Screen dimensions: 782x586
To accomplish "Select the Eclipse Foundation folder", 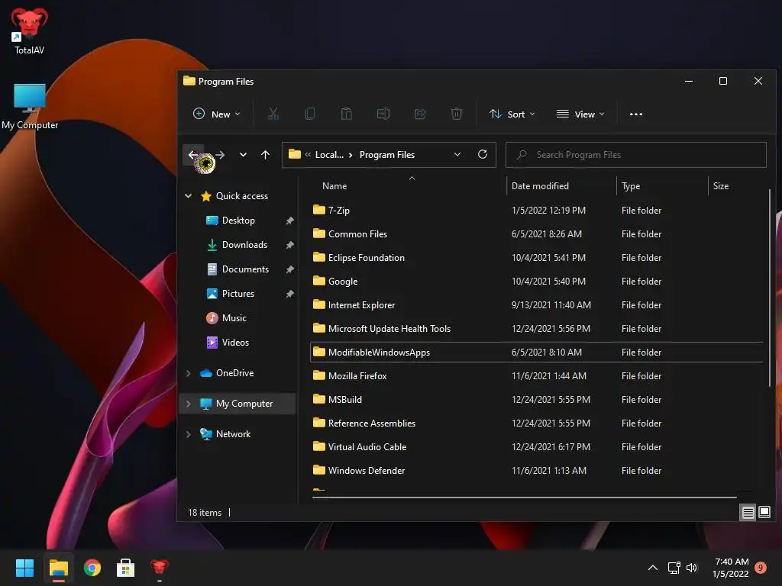I will tap(536, 258).
